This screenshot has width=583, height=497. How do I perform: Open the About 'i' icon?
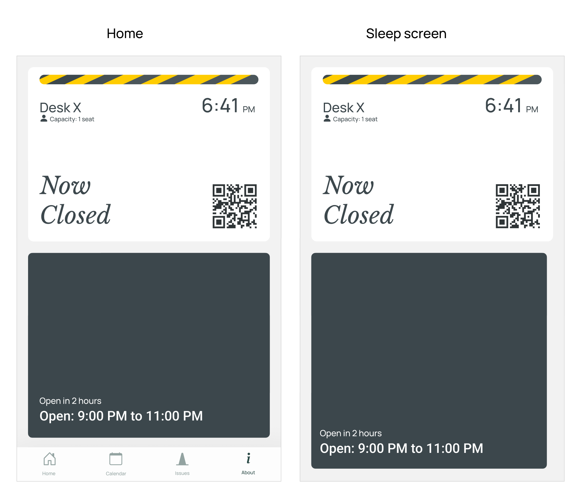[x=248, y=458]
